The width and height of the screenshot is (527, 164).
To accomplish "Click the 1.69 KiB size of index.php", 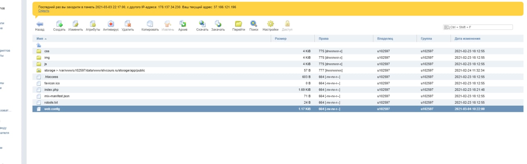I will [x=304, y=90].
